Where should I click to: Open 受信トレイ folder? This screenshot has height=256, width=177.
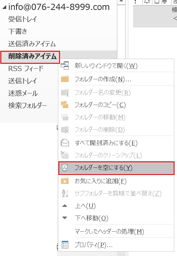point(23,19)
